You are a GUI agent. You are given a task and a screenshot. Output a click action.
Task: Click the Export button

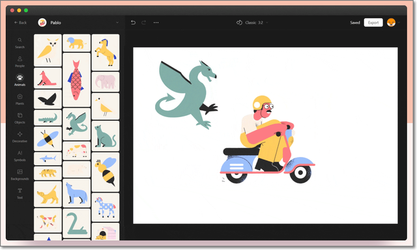click(x=373, y=23)
